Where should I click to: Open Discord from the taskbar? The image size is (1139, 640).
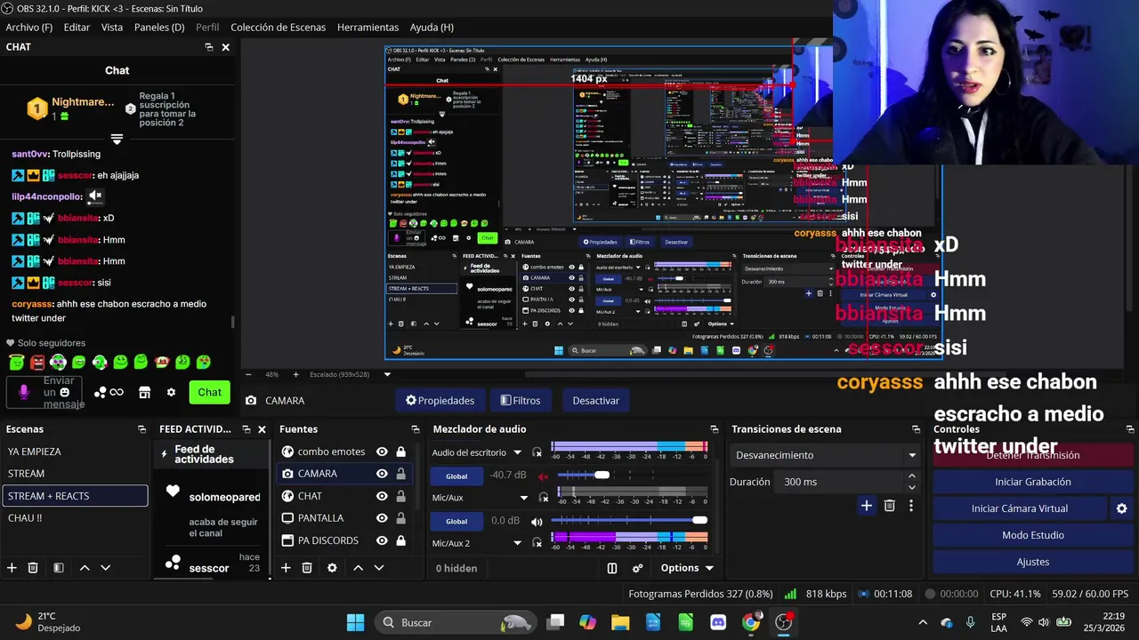point(718,622)
